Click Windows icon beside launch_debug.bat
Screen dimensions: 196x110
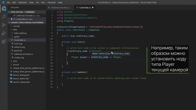tap(11, 75)
